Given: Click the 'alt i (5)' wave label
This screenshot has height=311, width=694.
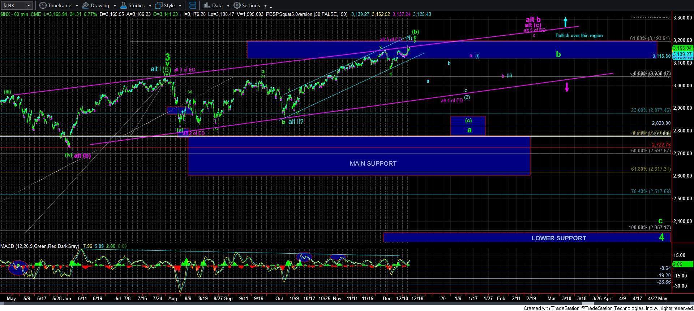Looking at the screenshot, I should click(162, 69).
